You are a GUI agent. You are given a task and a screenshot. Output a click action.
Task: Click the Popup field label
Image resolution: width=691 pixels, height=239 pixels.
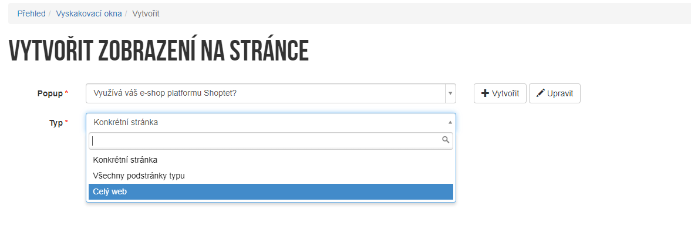click(x=50, y=93)
